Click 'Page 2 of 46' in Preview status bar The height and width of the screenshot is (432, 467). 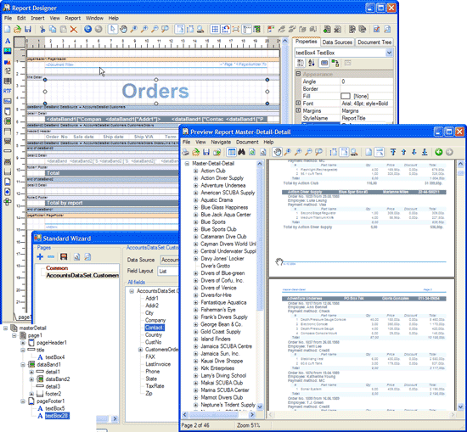click(195, 425)
